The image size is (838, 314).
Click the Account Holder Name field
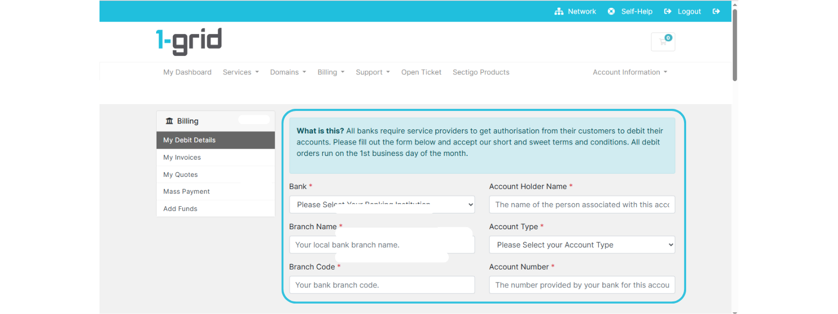(x=581, y=205)
